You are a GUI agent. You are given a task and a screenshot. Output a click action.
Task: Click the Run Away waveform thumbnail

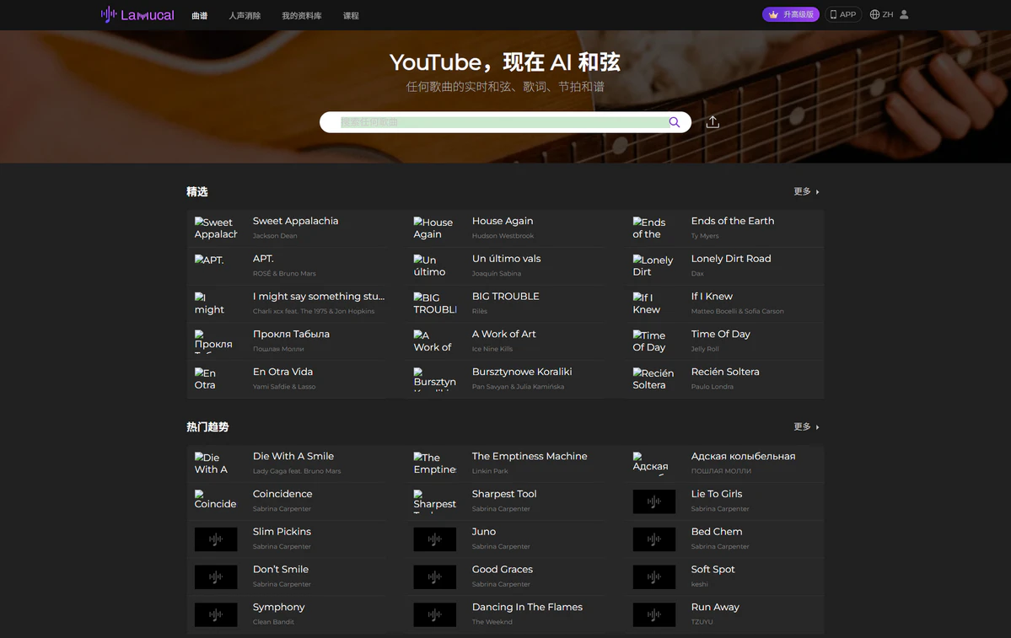653,614
